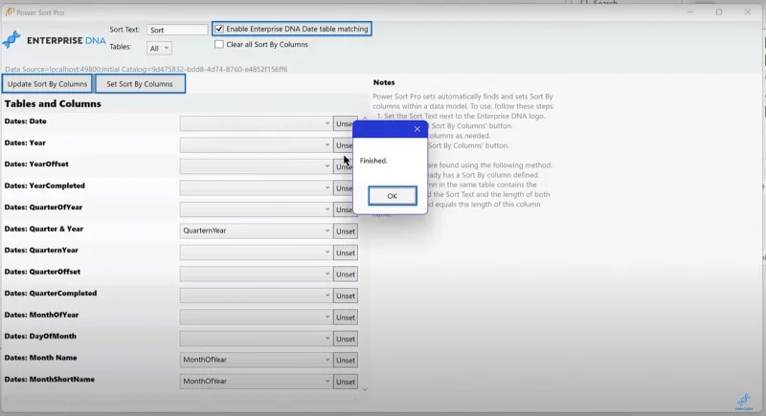Close the Power Sort Pro window

click(748, 12)
